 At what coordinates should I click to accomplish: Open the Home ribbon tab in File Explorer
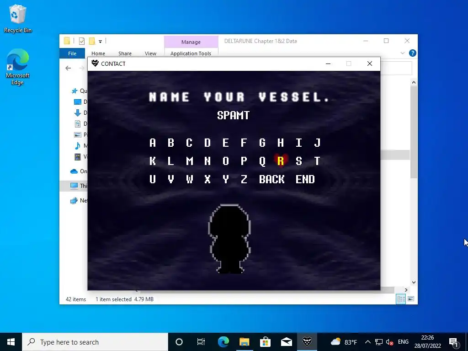pyautogui.click(x=98, y=53)
